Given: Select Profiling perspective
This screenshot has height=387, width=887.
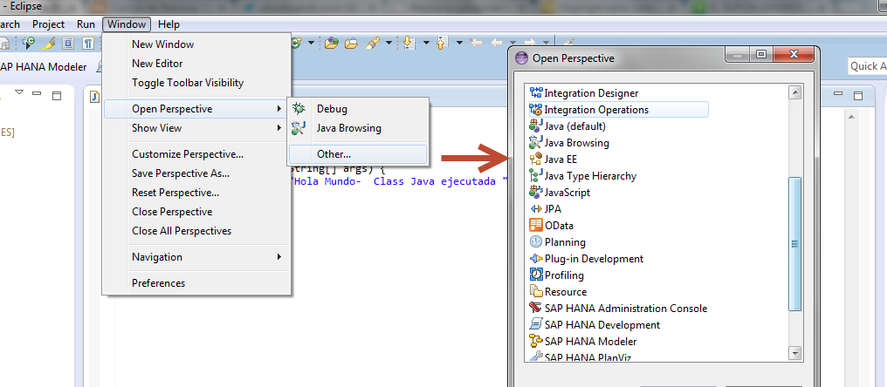Looking at the screenshot, I should point(557,275).
